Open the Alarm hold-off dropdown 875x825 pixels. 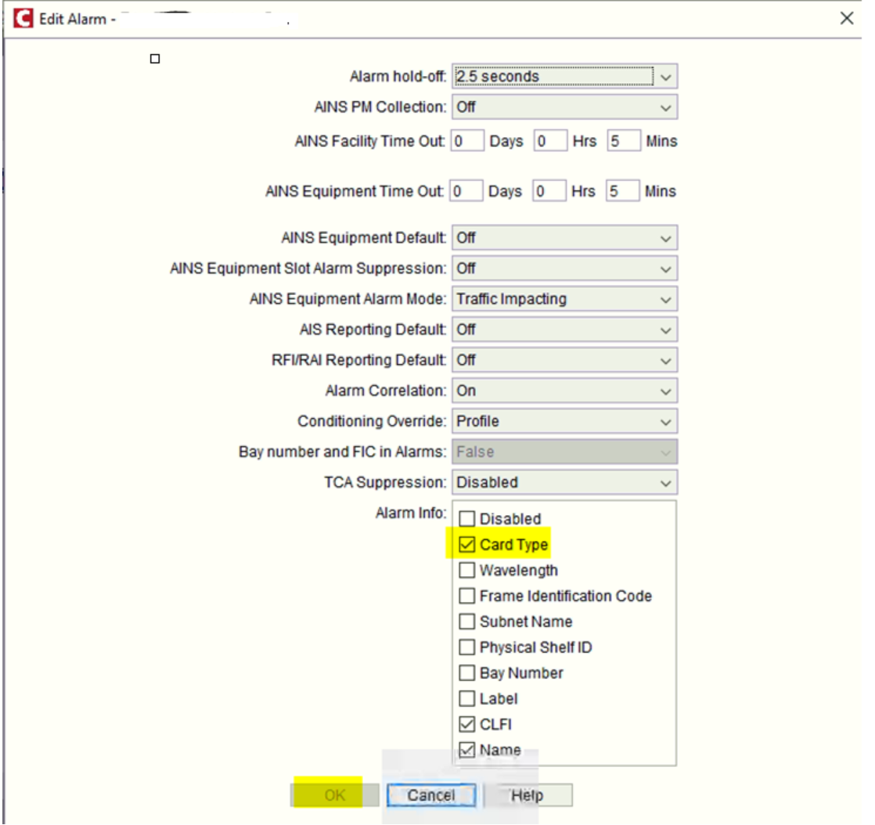point(667,76)
